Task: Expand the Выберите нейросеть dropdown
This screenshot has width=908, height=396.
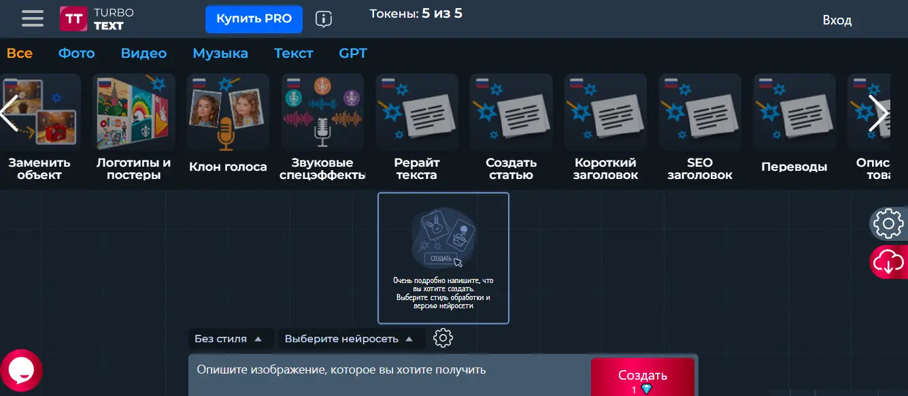Action: [x=351, y=339]
